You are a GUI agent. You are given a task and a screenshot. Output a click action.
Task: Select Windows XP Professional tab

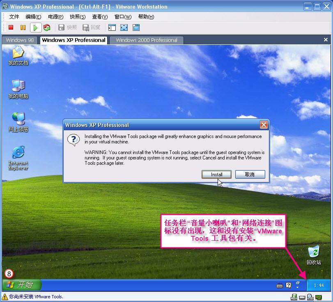[73, 40]
